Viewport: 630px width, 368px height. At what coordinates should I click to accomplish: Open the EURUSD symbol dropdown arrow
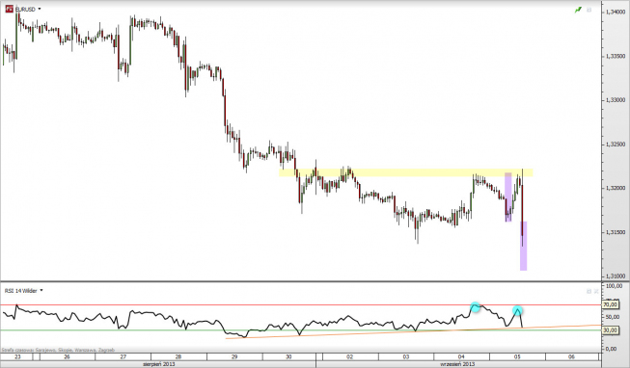coord(40,9)
